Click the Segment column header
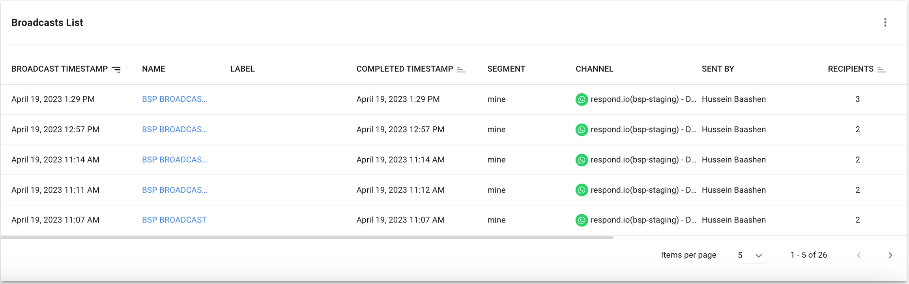909x284 pixels. [x=506, y=69]
